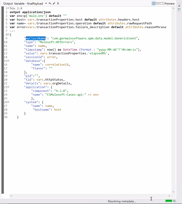Click the trash delete target icon
This screenshot has width=182, height=204.
pyautogui.click(x=58, y=3)
